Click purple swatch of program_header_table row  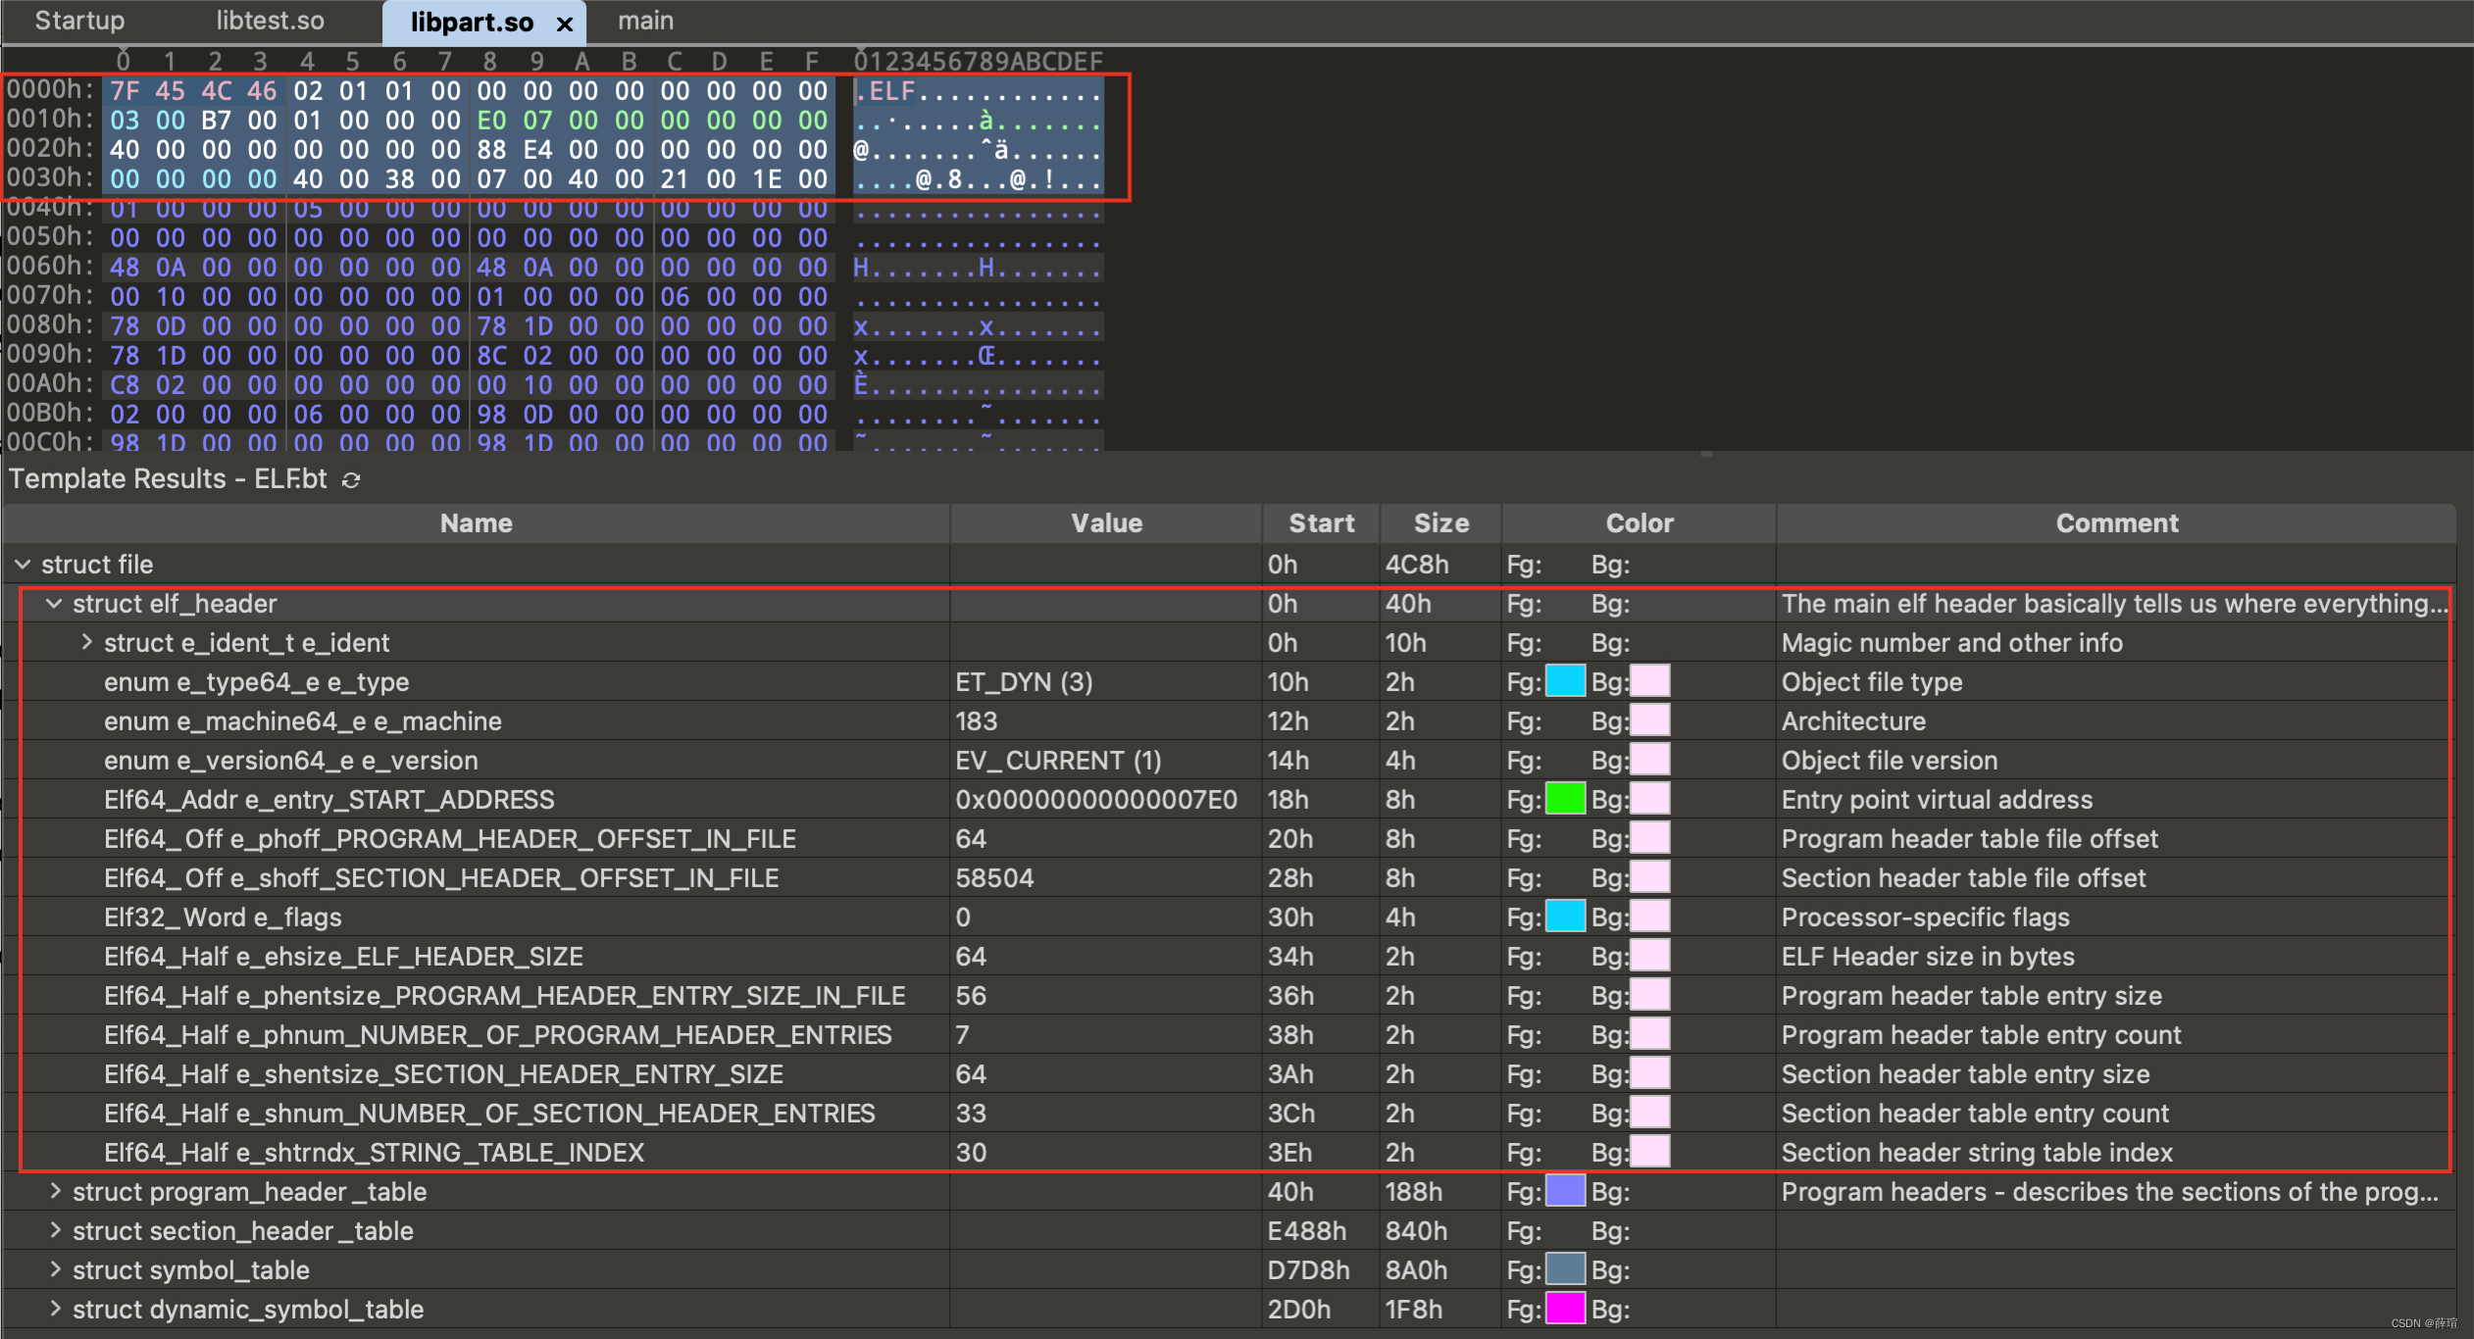click(x=1565, y=1191)
